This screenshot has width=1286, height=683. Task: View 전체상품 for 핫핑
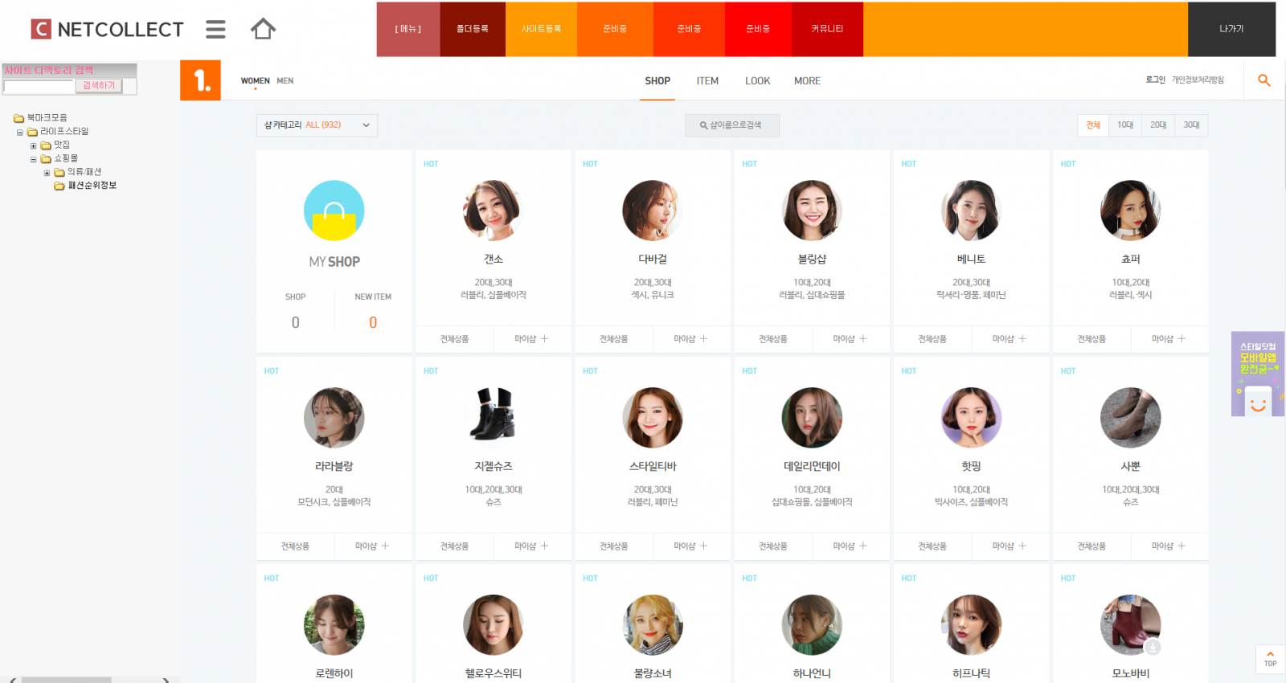click(x=932, y=546)
